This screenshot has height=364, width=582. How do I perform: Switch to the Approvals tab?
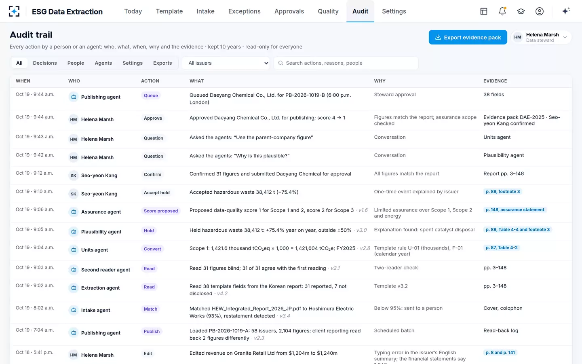pos(289,11)
